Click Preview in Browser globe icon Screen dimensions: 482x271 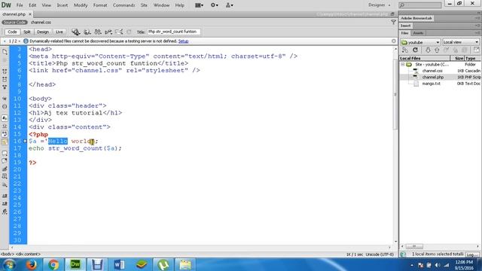click(87, 32)
